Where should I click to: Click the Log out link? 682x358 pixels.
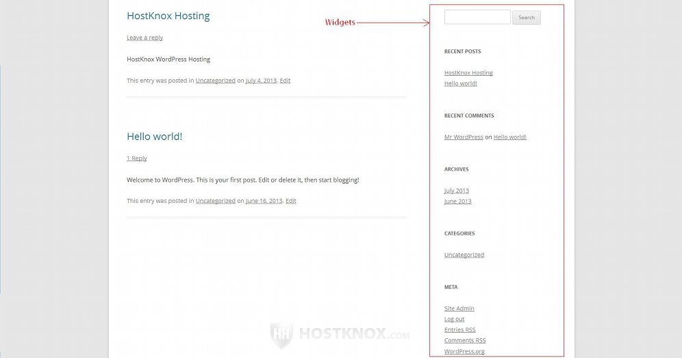coord(454,319)
